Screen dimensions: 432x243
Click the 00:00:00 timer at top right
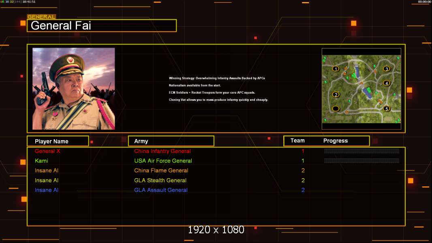coord(424,2)
